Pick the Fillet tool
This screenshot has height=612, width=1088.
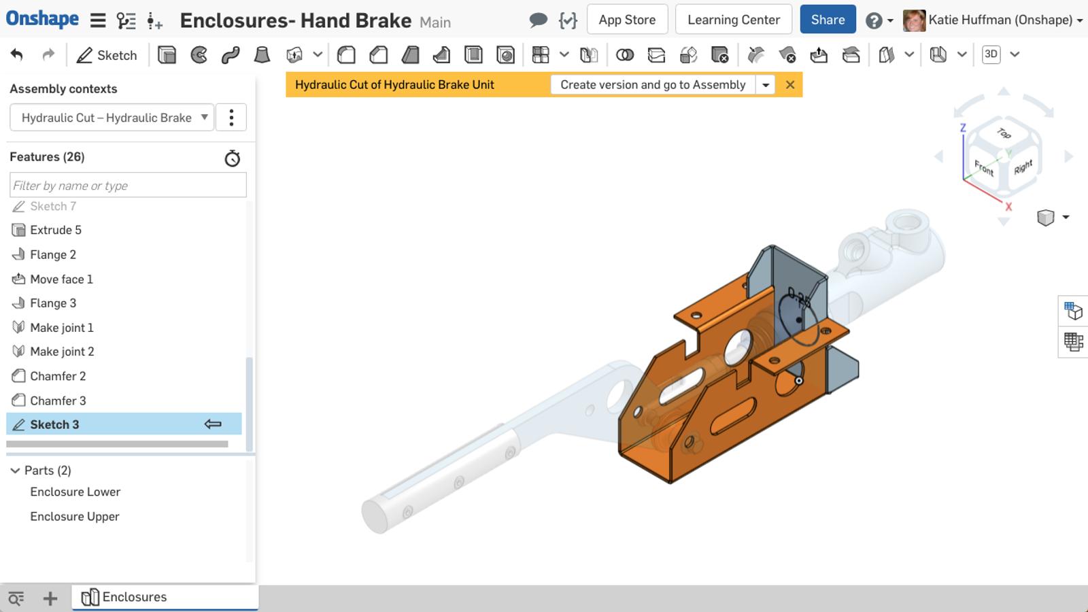pos(346,55)
